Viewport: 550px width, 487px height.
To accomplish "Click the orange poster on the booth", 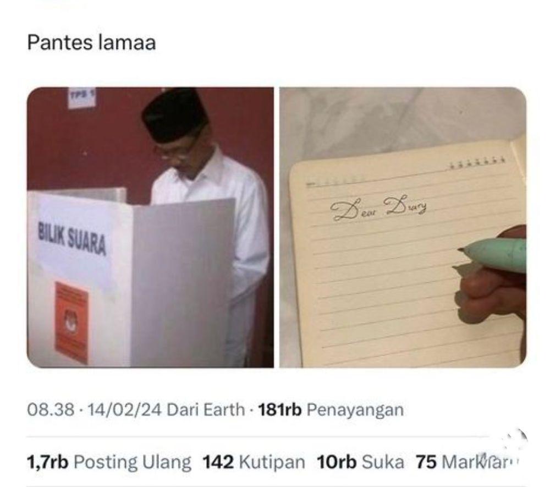I will coord(71,323).
